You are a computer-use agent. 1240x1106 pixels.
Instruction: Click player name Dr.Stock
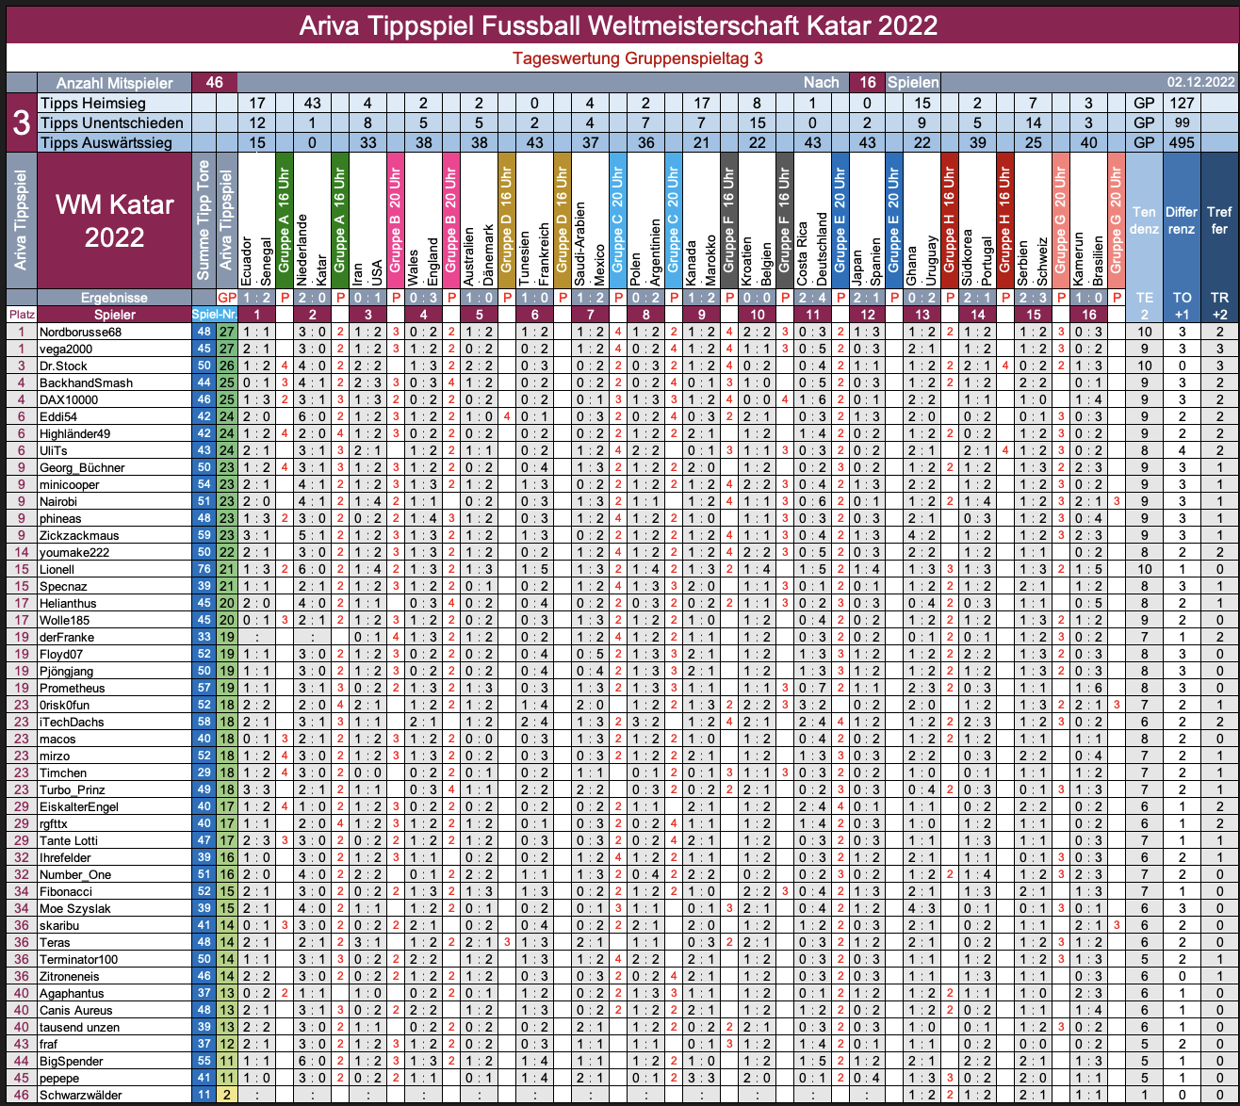63,366
